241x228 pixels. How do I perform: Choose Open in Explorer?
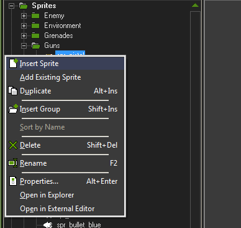pos(65,195)
